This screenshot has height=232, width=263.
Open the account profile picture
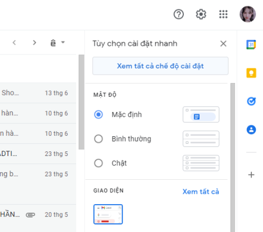[x=248, y=14]
